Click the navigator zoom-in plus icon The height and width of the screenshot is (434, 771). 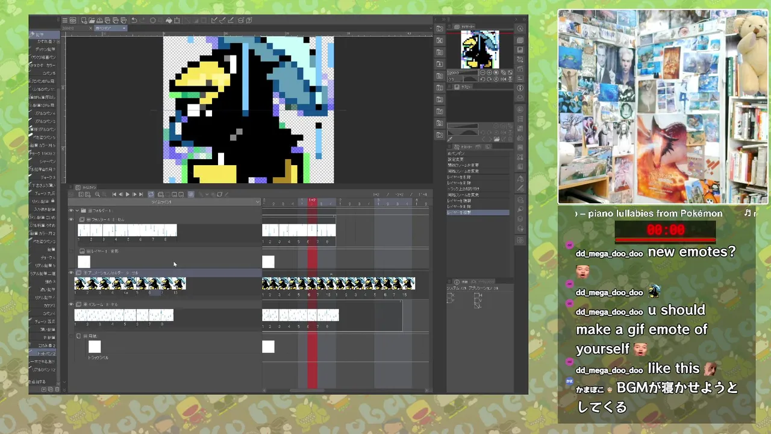[x=489, y=73]
